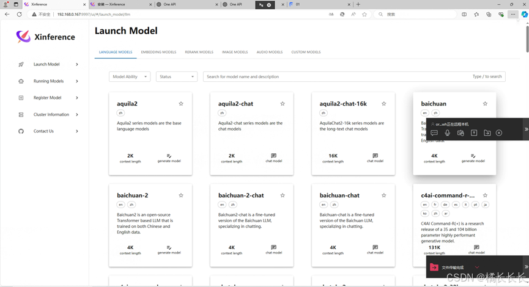Viewport: 529px width, 287px height.
Task: Open a new browser tab with plus
Action: click(358, 4)
